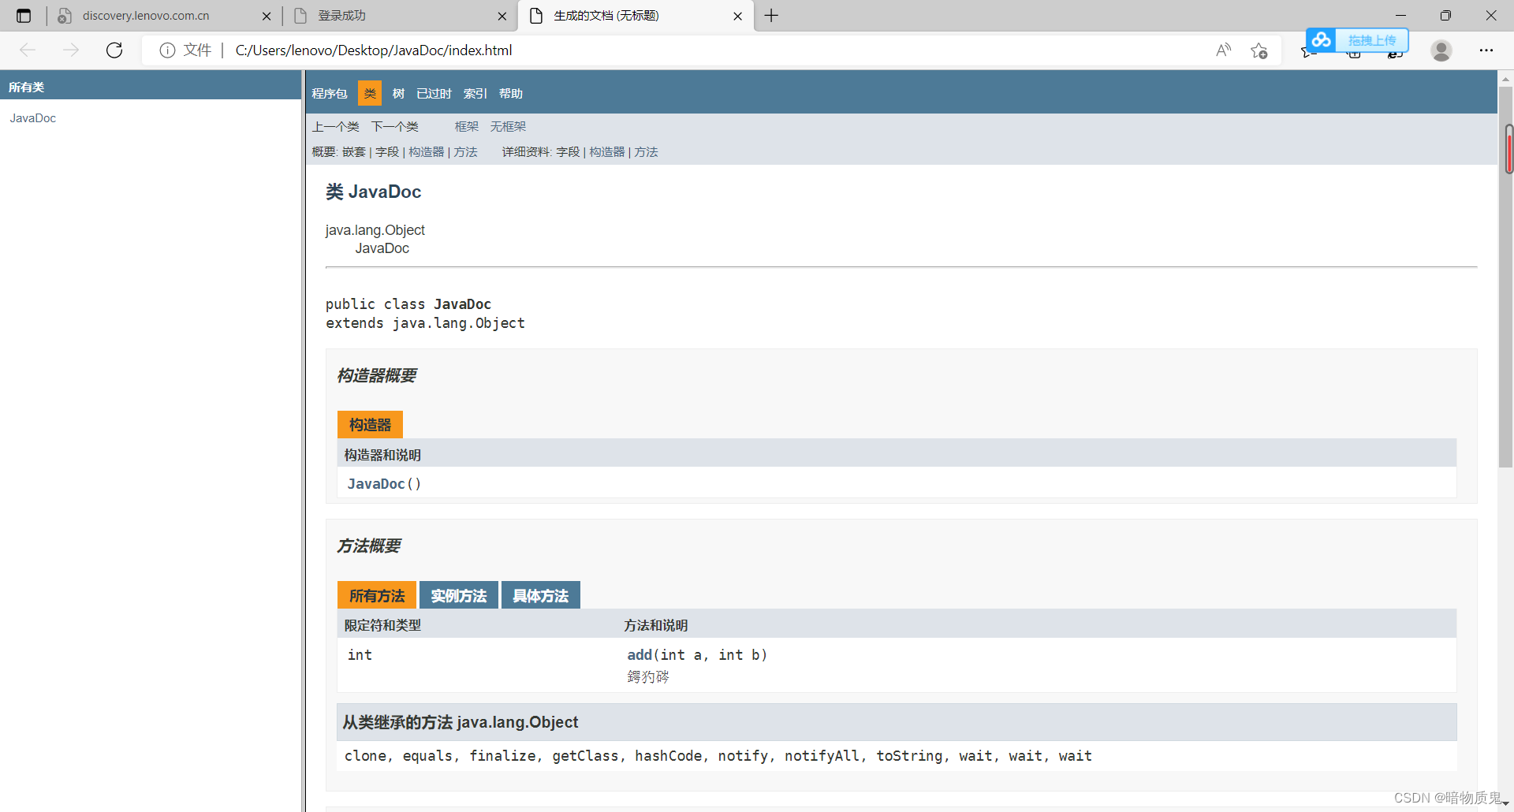Click the Baidu cloud upload icon

1321,39
